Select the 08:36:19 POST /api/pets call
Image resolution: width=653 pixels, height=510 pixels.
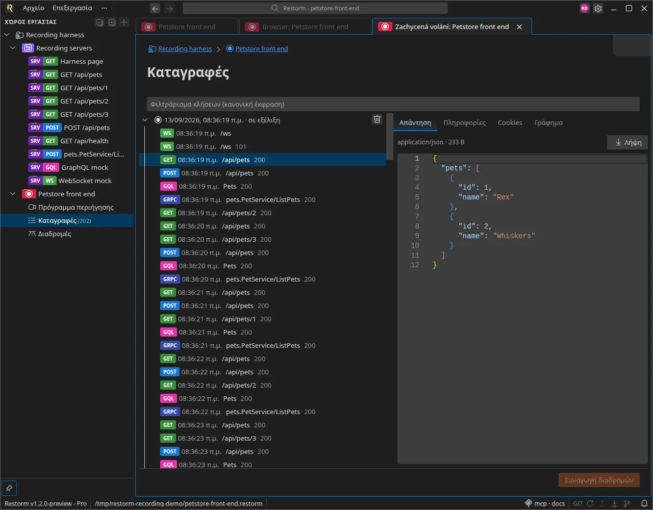[x=262, y=173]
